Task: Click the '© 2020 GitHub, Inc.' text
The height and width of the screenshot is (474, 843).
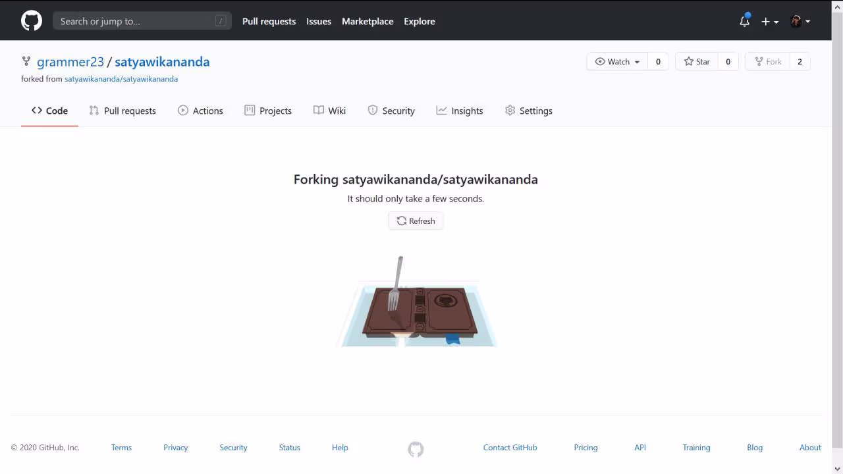Action: click(x=45, y=448)
